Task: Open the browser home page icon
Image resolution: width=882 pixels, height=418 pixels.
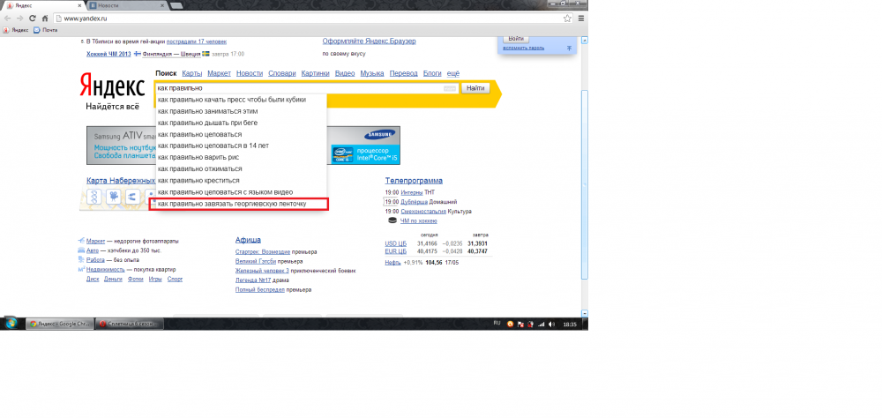Action: pyautogui.click(x=44, y=18)
